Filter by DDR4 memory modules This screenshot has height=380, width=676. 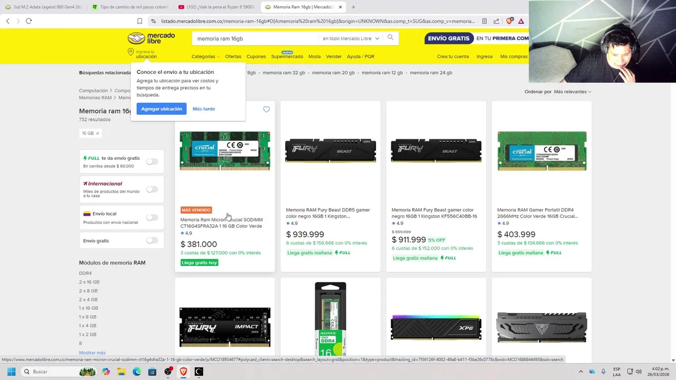click(86, 273)
